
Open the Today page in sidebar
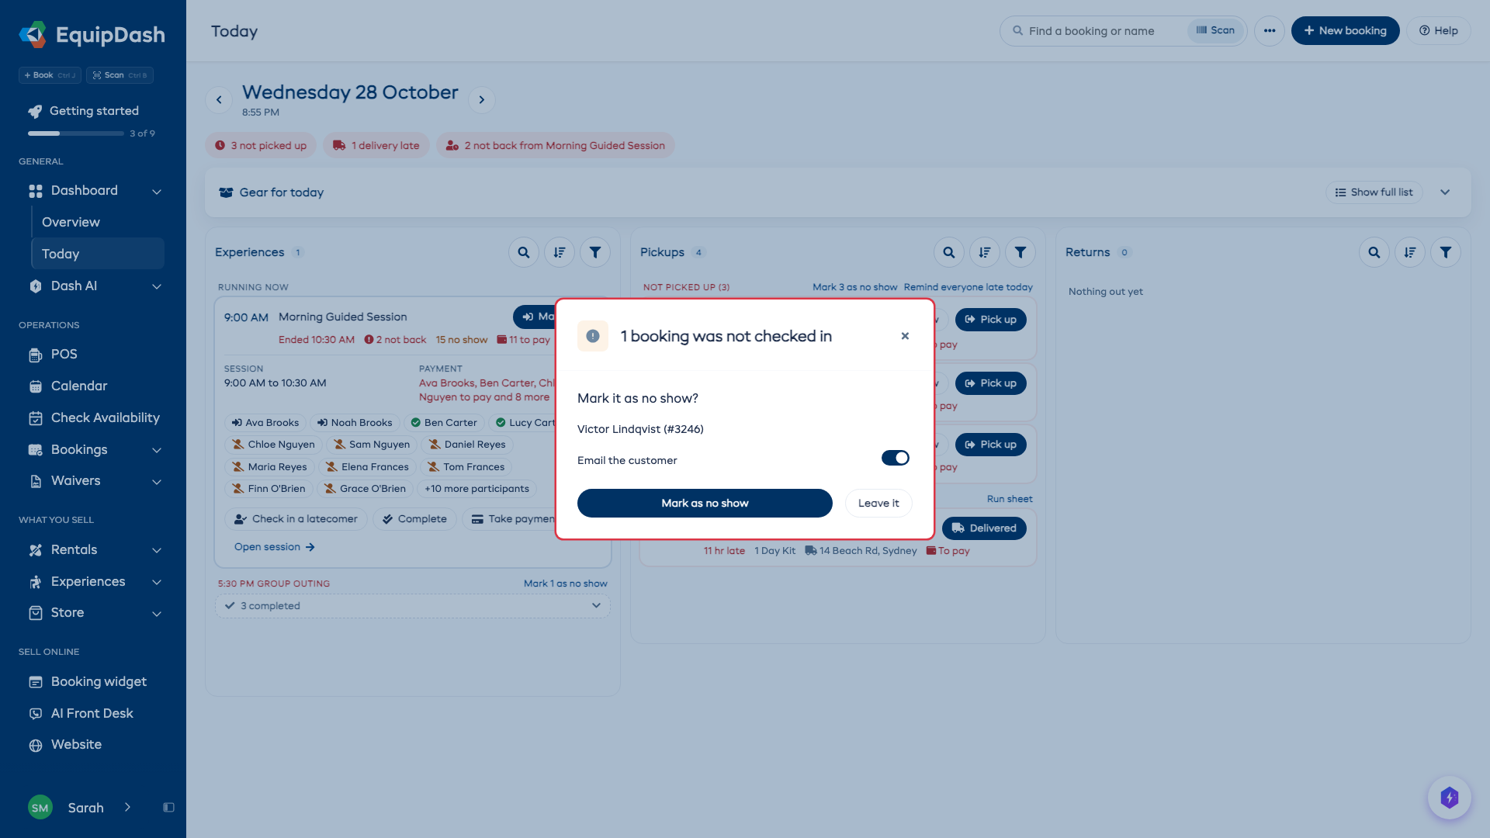98,254
